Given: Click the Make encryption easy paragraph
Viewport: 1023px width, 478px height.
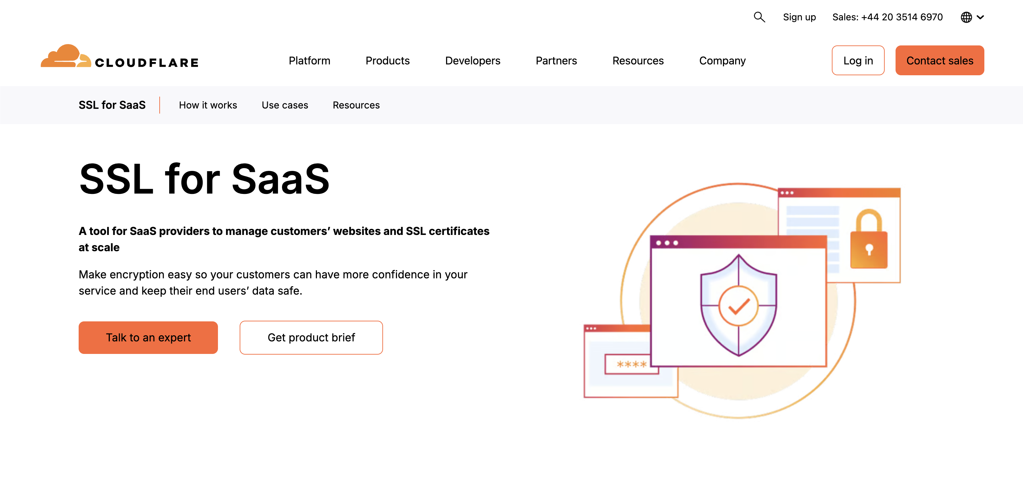Looking at the screenshot, I should [x=273, y=282].
